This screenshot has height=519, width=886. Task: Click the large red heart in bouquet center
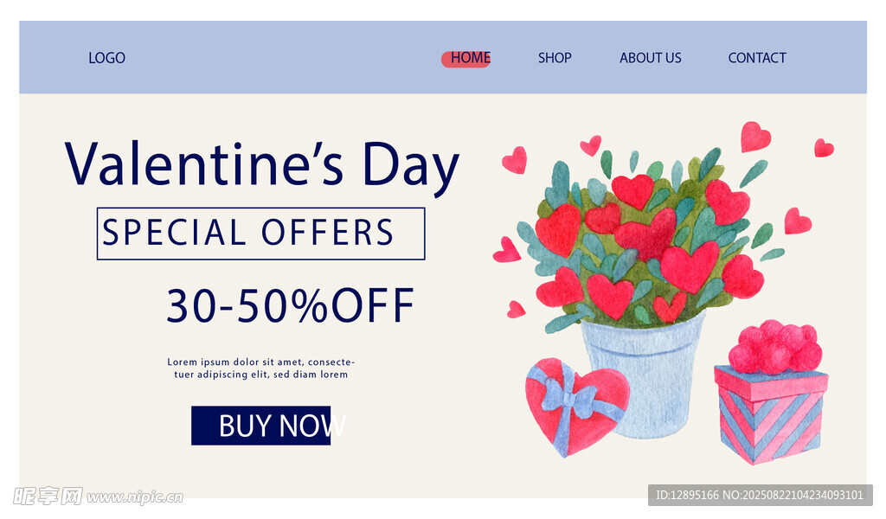pos(645,235)
